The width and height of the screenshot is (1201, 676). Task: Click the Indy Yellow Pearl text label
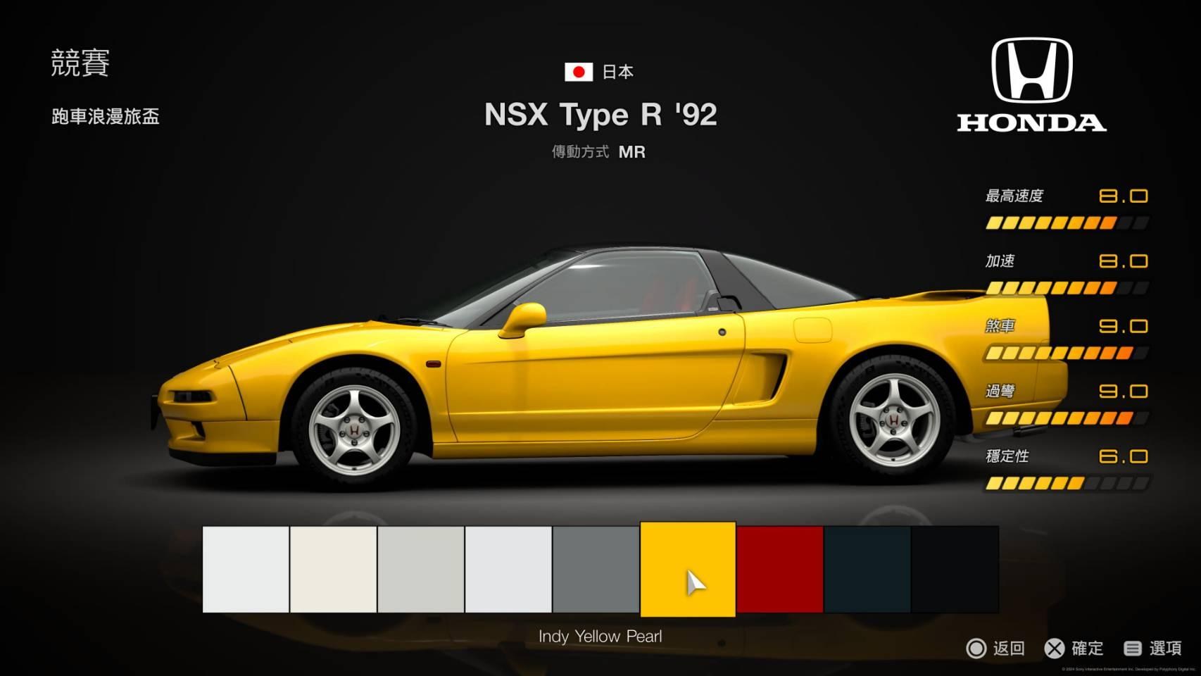coord(599,636)
